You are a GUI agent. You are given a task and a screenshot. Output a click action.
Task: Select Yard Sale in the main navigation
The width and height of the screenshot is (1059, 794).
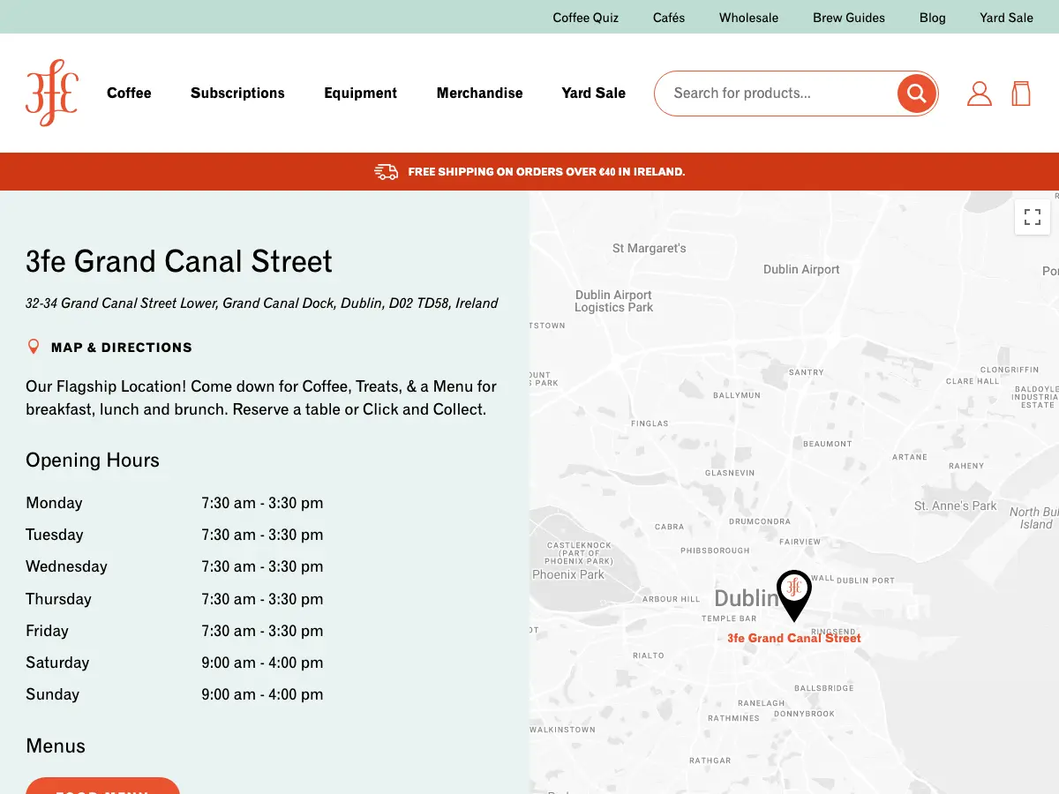[593, 93]
